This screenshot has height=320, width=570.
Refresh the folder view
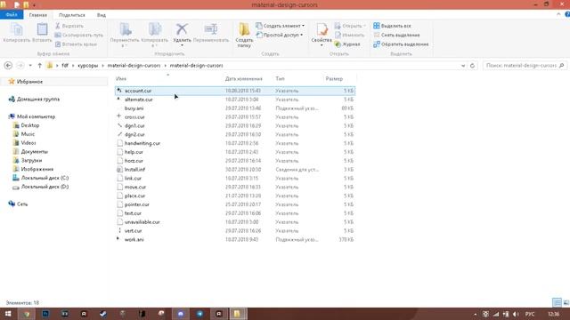click(x=472, y=66)
